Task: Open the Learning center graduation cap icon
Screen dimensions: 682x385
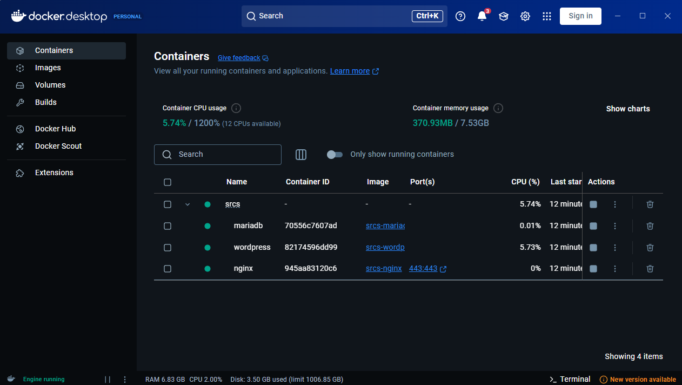Action: click(x=504, y=16)
